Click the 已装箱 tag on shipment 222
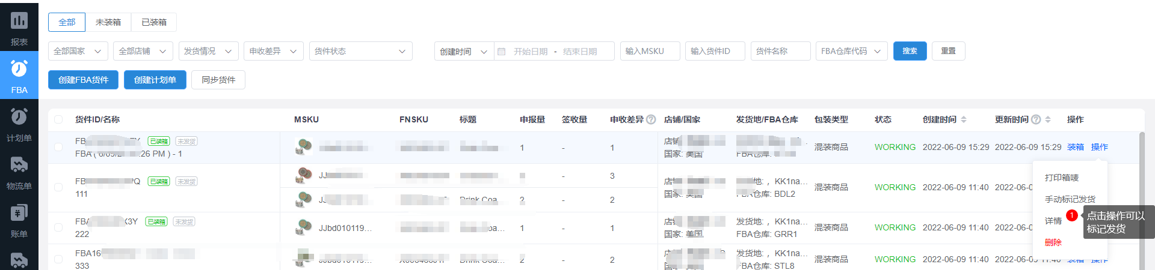Image resolution: width=1155 pixels, height=270 pixels. click(156, 221)
